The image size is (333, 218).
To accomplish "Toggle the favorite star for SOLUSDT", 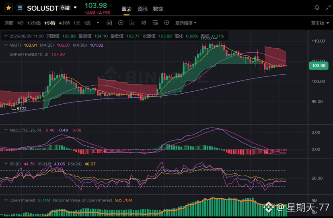I will (x=8, y=8).
